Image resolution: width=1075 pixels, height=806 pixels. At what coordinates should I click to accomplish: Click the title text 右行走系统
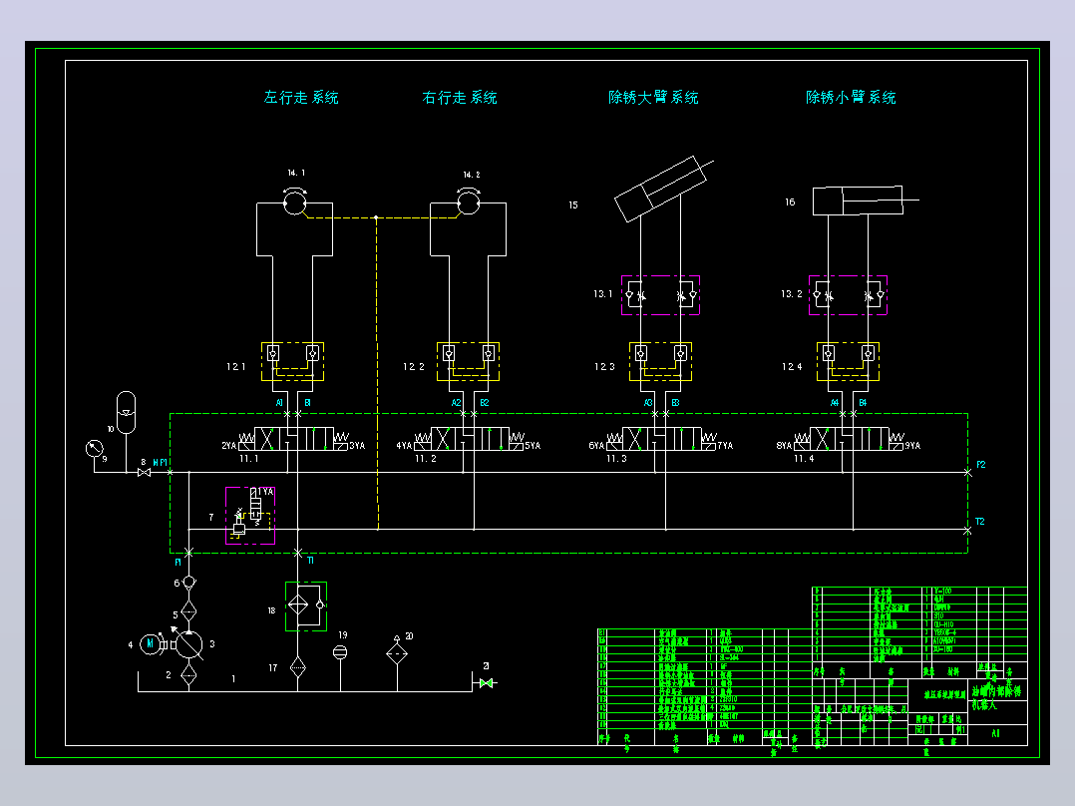(x=460, y=98)
